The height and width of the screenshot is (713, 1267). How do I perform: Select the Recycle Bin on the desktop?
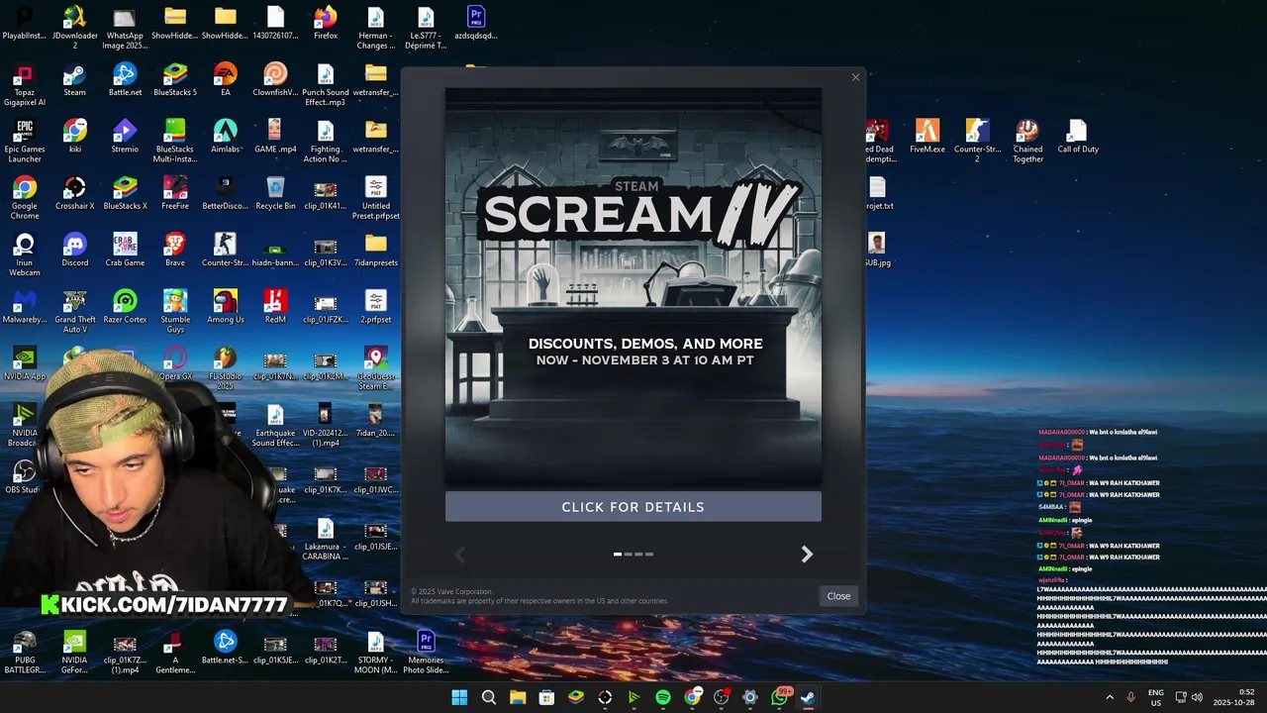pos(275,193)
